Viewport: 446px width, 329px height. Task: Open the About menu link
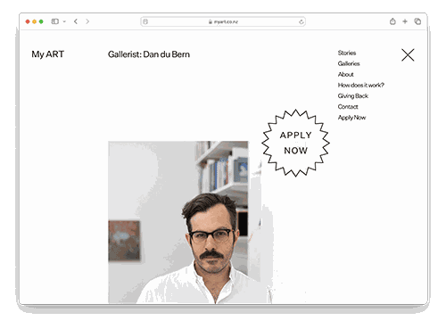345,74
